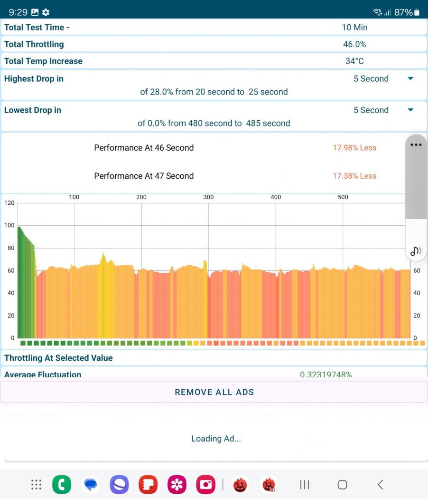Open the AnTuTu Benchmark app icon

[x=240, y=485]
